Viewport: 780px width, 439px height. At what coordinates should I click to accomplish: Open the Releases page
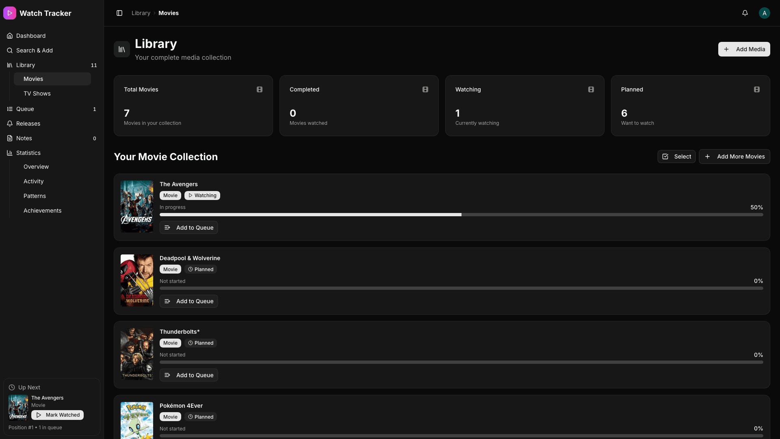52,124
